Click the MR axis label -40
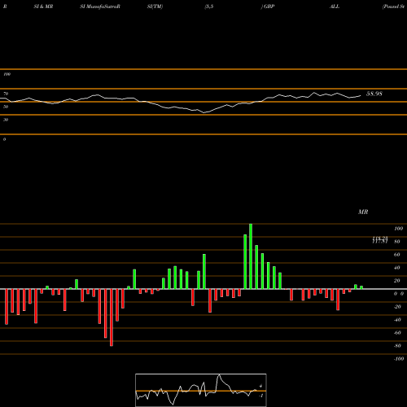 [397, 320]
